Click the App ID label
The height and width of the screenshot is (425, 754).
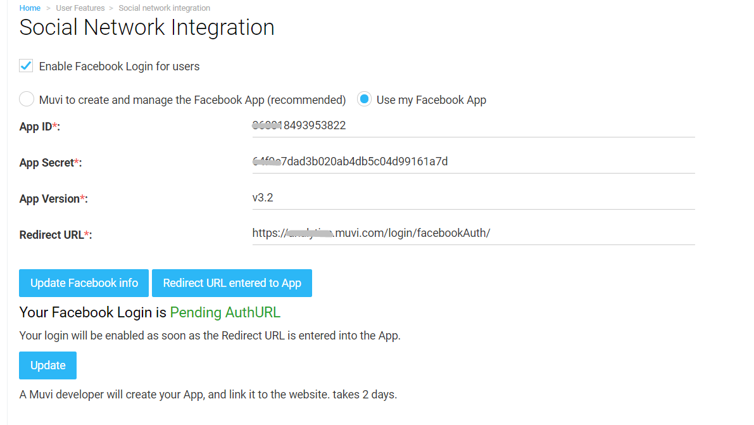tap(39, 127)
